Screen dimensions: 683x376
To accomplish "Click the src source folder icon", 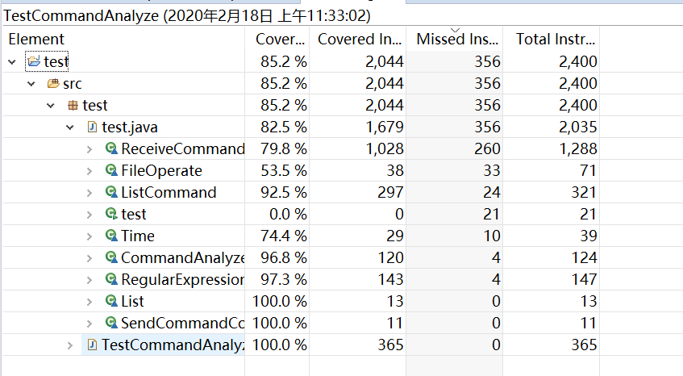I will coord(53,83).
